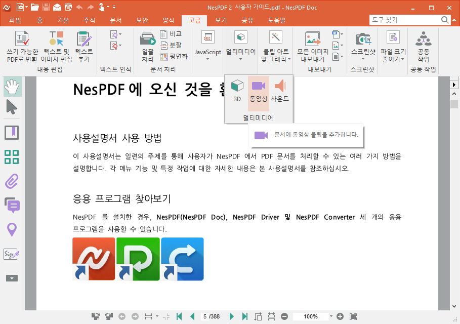Expand more sidebar panels arrow
The image size is (460, 324).
click(12, 278)
